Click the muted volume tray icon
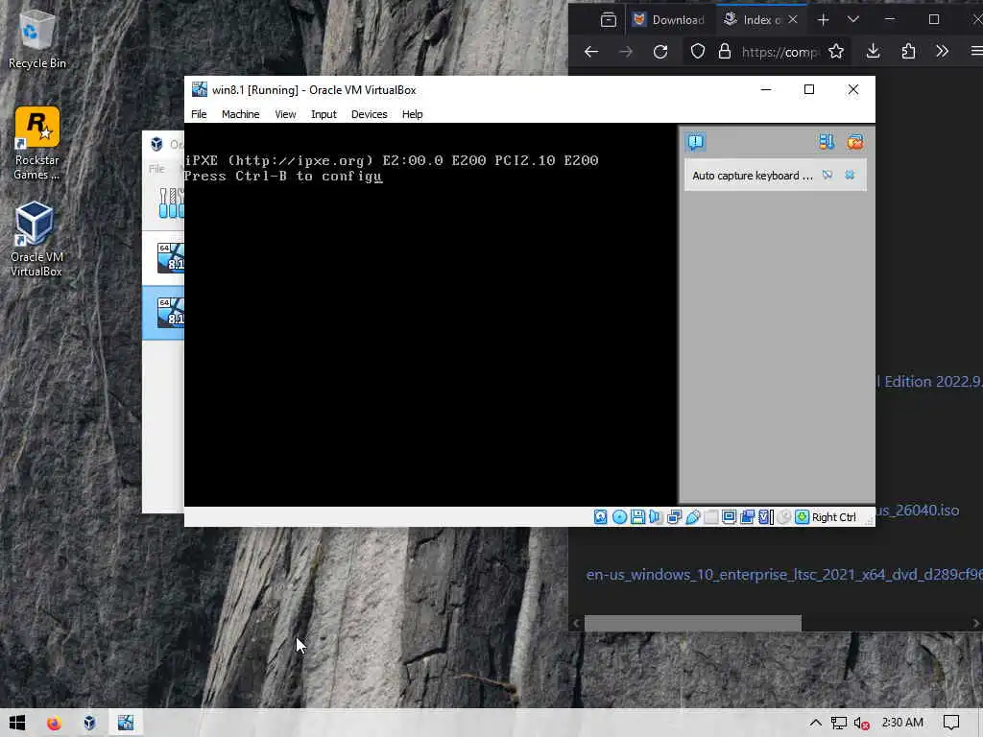 [x=862, y=723]
